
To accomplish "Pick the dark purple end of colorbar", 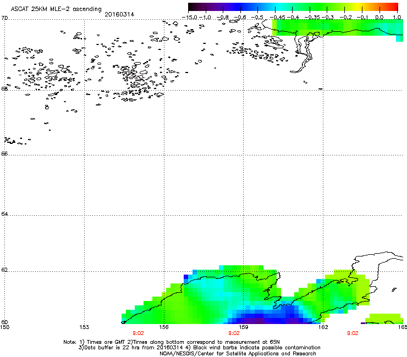I will click(x=194, y=7).
